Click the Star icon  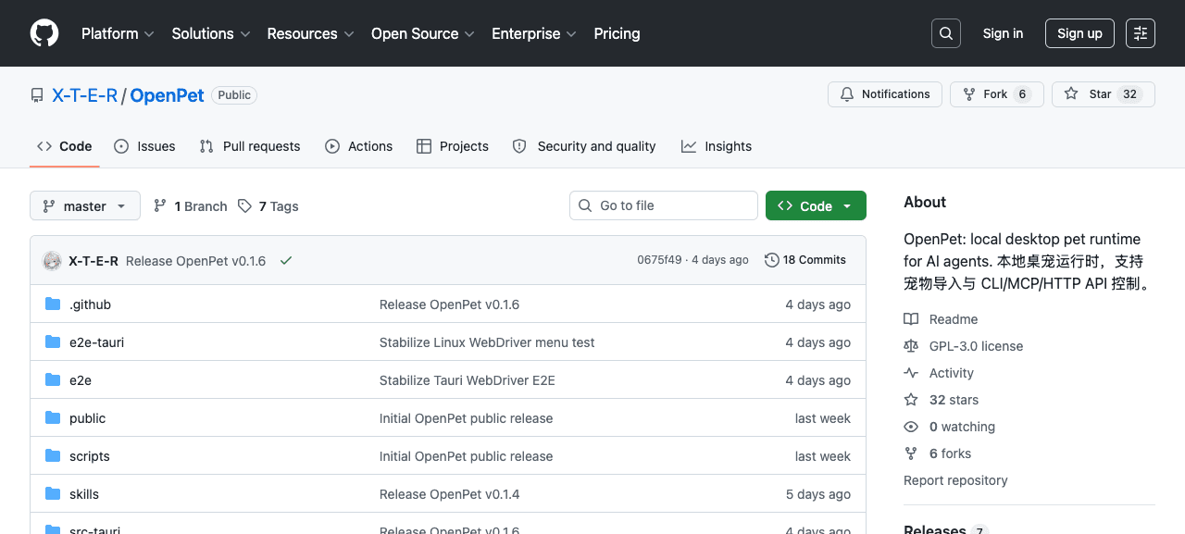point(1071,94)
